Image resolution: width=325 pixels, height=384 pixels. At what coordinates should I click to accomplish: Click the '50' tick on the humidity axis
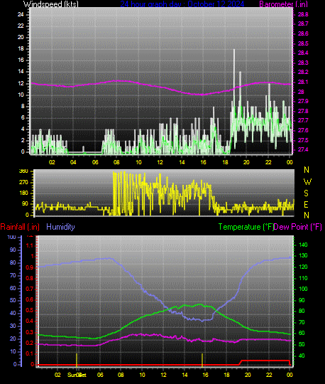pos(13,300)
